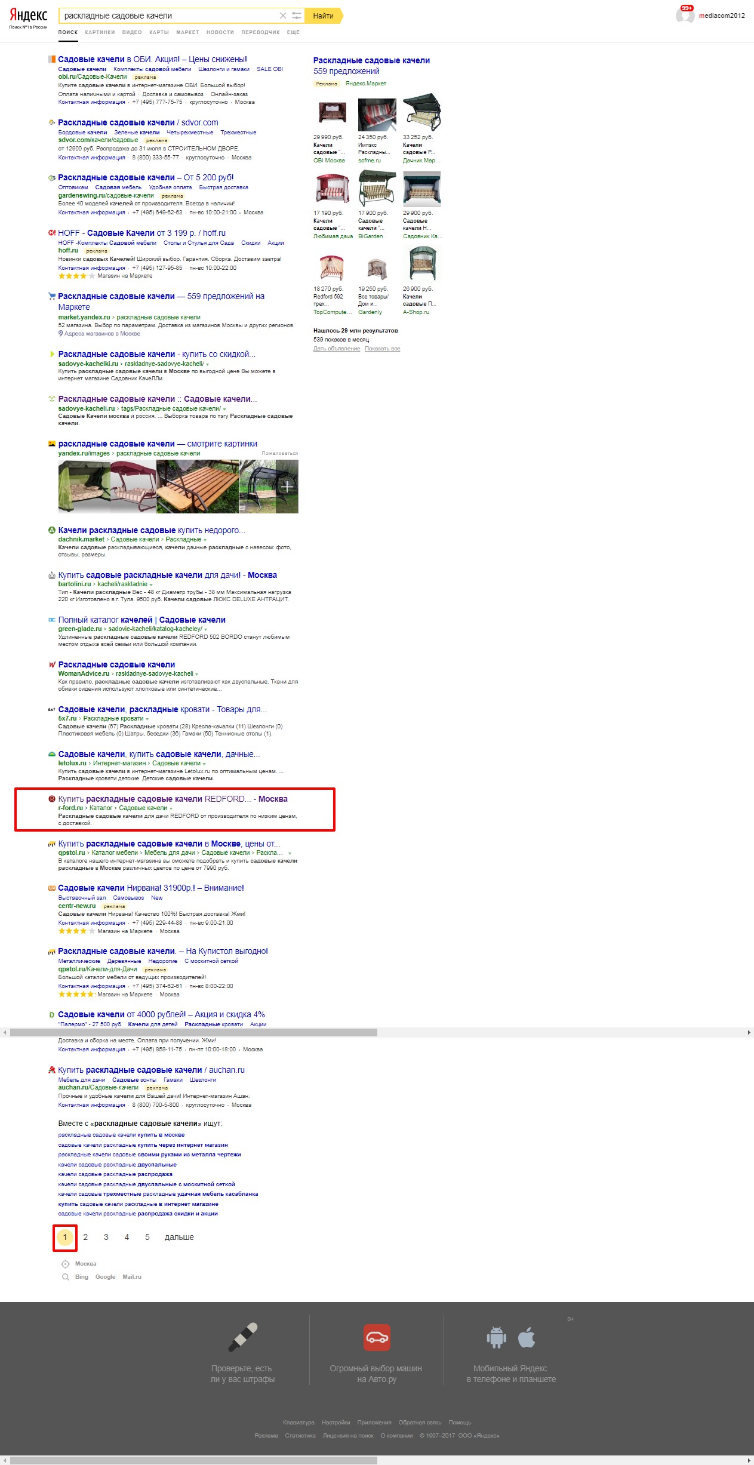754x1465 pixels.
Task: Click the plus overlay on last image thumbnail
Action: click(287, 487)
